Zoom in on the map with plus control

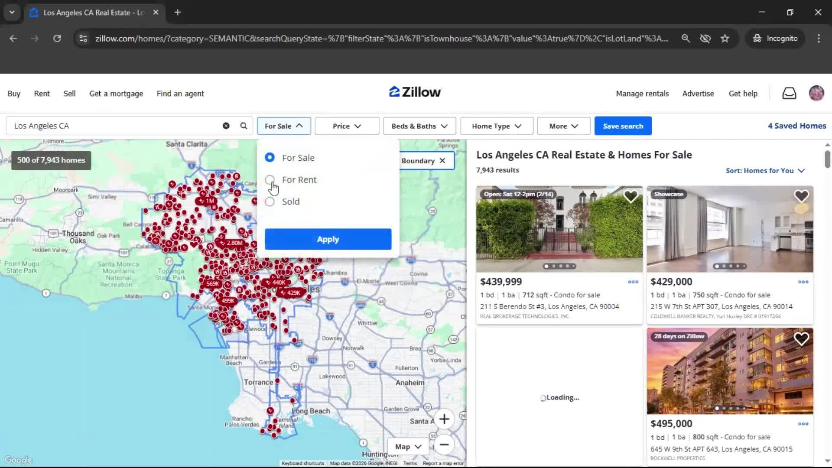(444, 419)
